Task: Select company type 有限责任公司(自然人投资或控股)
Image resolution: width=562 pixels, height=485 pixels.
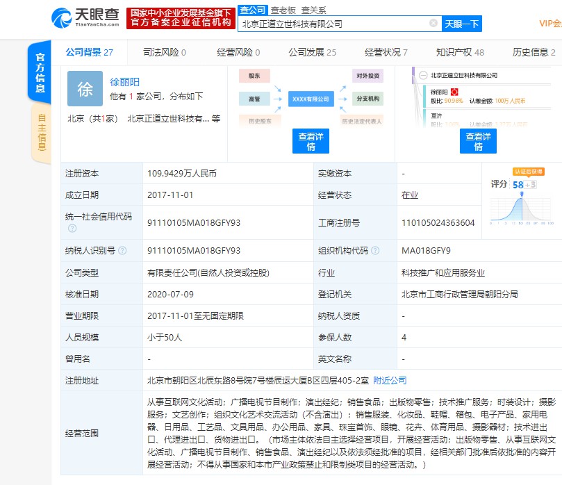Action: click(x=208, y=273)
